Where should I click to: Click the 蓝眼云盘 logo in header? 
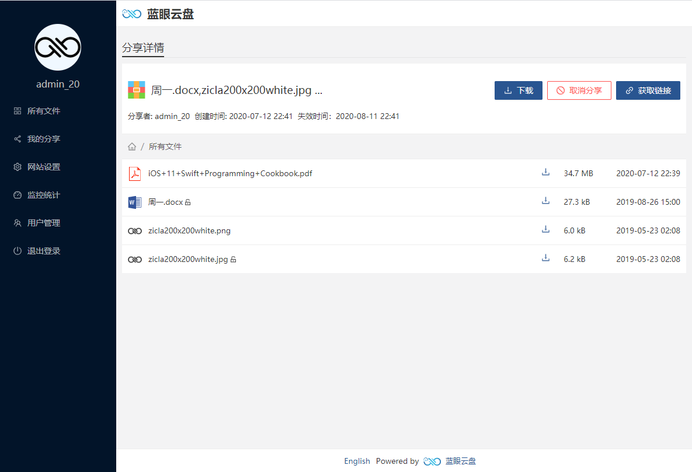pyautogui.click(x=158, y=14)
